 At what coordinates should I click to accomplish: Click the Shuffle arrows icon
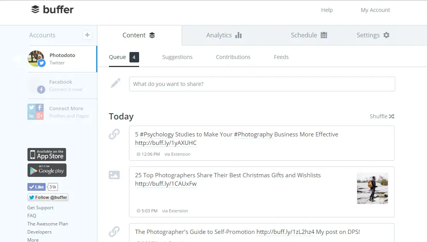pos(391,116)
